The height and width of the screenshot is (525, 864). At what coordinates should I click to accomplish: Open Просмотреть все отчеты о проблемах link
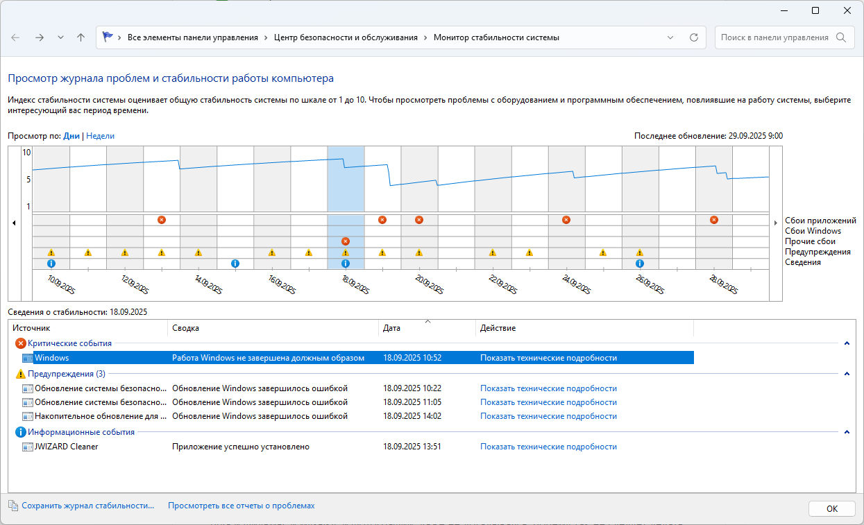[241, 506]
